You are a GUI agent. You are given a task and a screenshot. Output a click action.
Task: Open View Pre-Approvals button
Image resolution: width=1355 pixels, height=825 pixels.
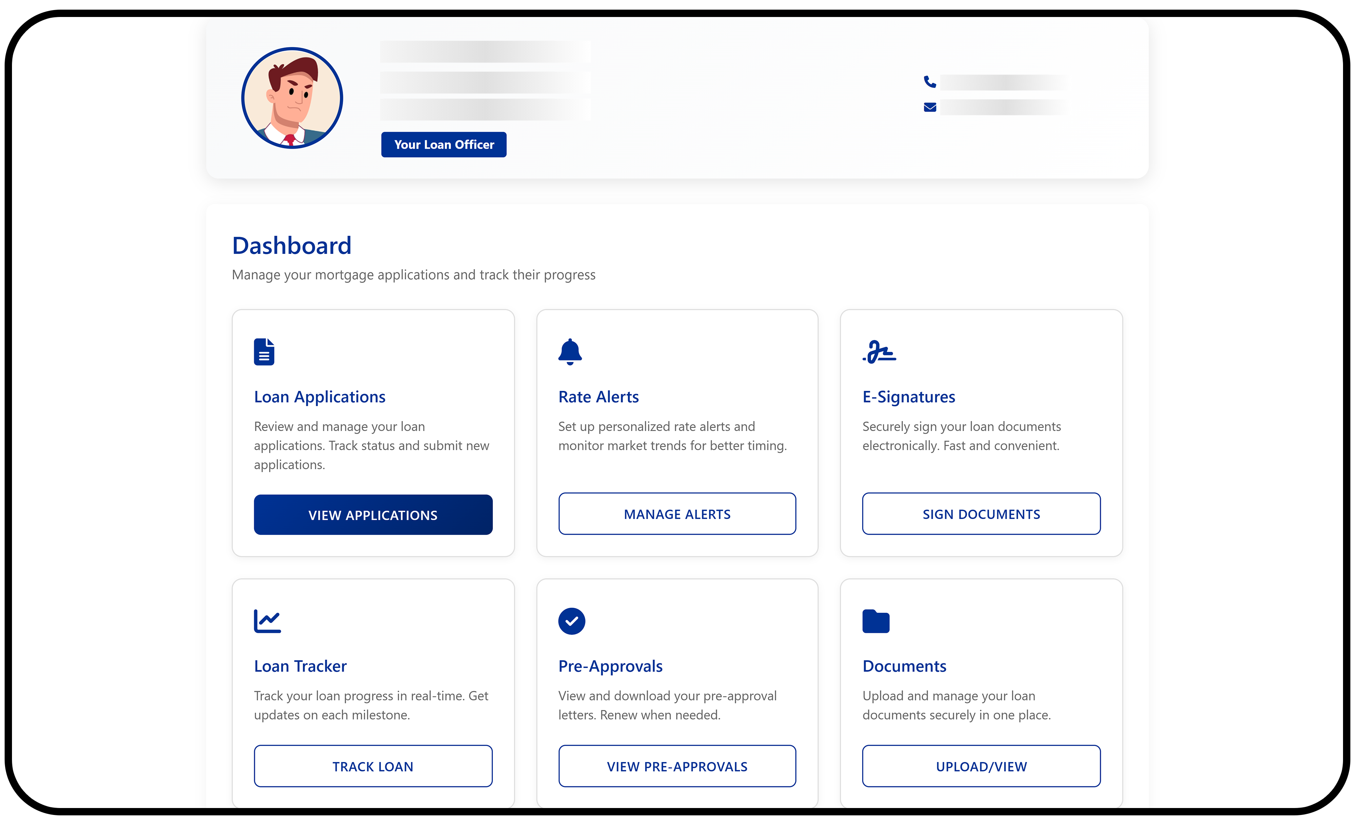coord(677,766)
